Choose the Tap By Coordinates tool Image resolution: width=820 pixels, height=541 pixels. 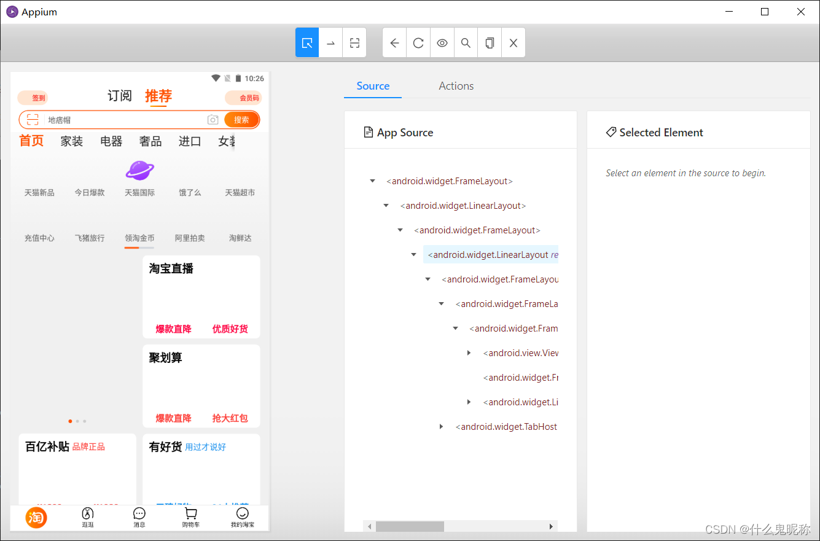point(354,42)
